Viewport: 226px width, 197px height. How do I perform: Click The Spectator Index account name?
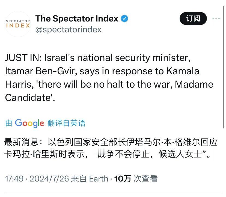[77, 19]
